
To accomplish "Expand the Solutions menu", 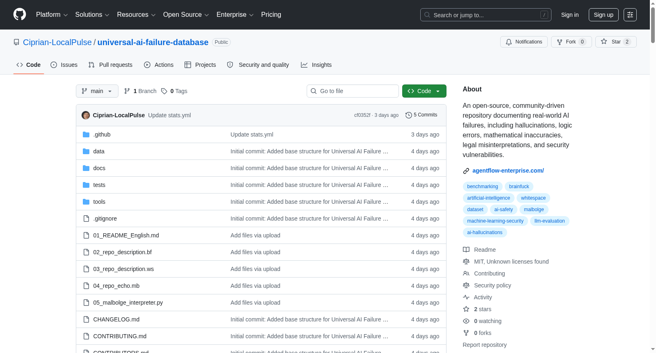I will click(x=92, y=15).
